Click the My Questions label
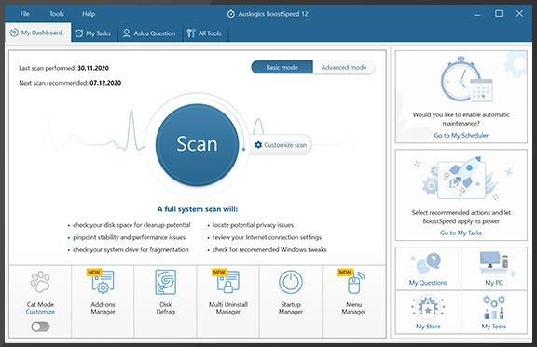Viewport: 537px width, 347px height. tap(428, 283)
